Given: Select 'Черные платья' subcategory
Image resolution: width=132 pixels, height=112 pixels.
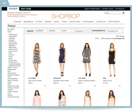Looking at the screenshot, I should pyautogui.click(x=13, y=49).
